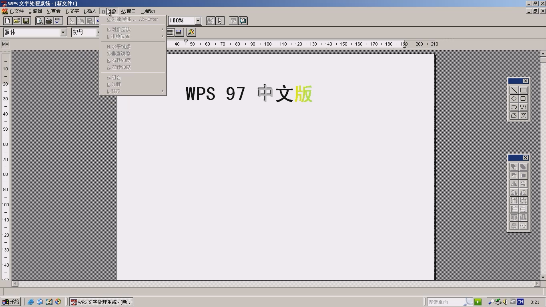This screenshot has height=307, width=546.
Task: Open the 文件 menu
Action: (x=17, y=11)
